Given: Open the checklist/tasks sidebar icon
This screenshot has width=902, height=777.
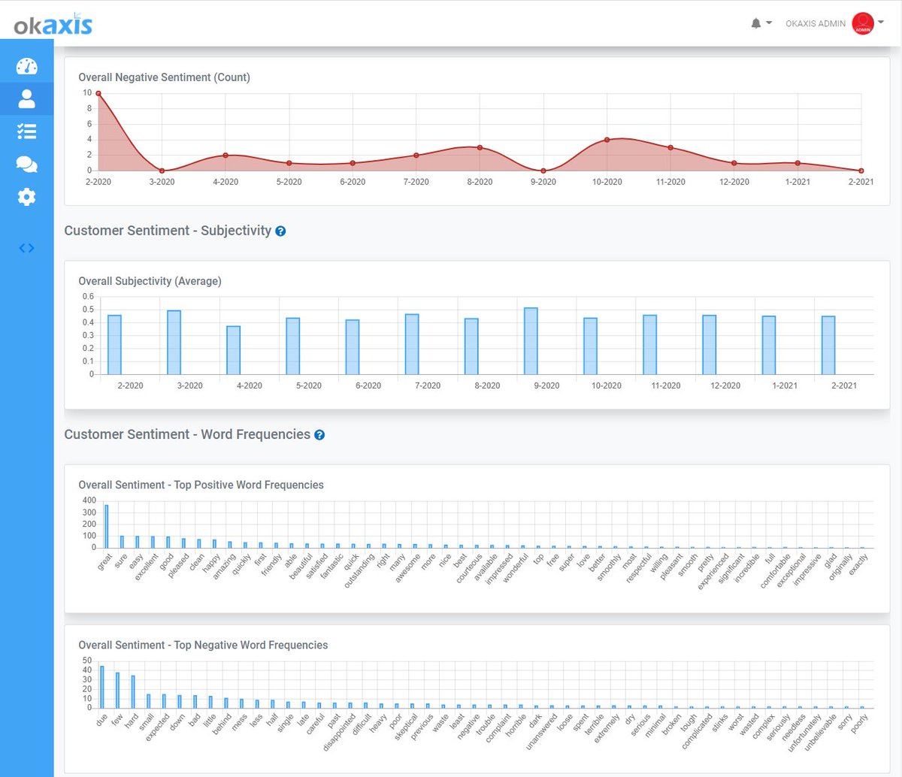Looking at the screenshot, I should pyautogui.click(x=26, y=132).
